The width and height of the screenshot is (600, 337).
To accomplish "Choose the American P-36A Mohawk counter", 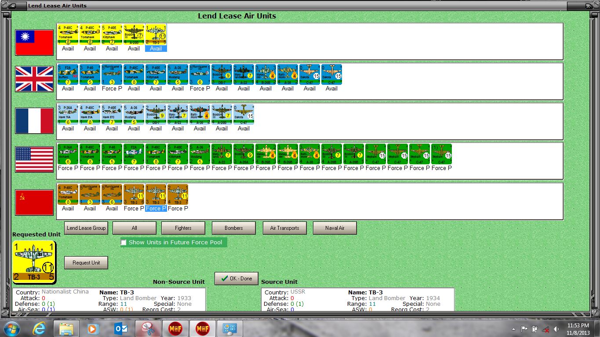I will pos(68,154).
